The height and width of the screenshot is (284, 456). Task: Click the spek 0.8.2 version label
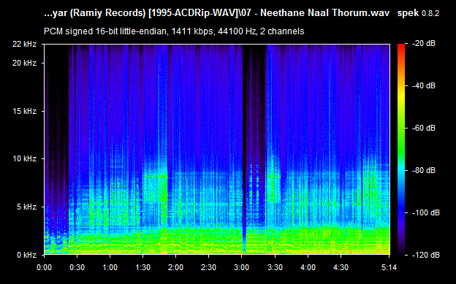pyautogui.click(x=418, y=13)
